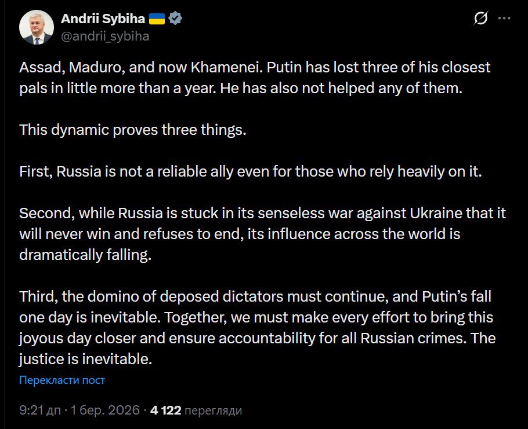Open the three-dot More options menu
The height and width of the screenshot is (429, 528).
504,19
